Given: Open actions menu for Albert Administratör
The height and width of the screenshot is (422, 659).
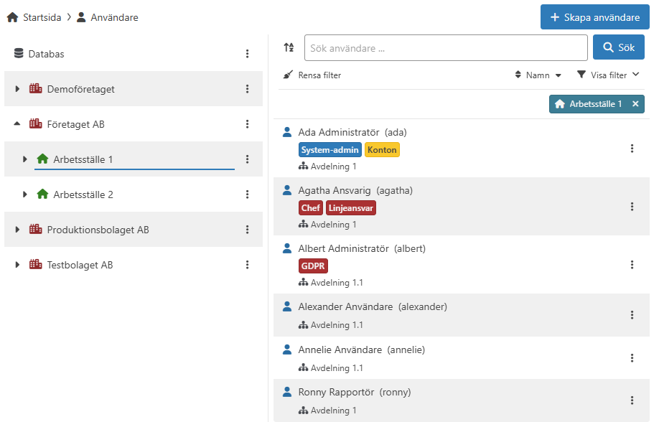Looking at the screenshot, I should [x=632, y=265].
